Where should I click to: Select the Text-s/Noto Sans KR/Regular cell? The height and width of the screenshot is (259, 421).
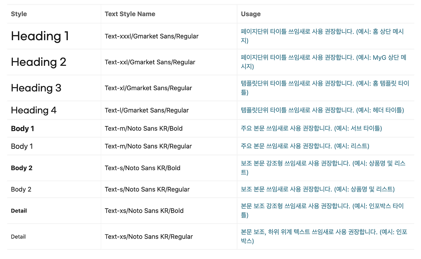[x=147, y=189]
